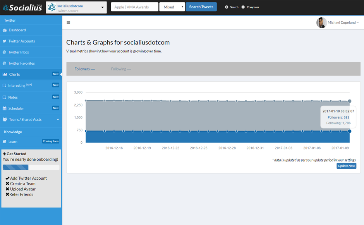
Task: Click the X icon beside Upload Avatar
Action: (x=7, y=189)
